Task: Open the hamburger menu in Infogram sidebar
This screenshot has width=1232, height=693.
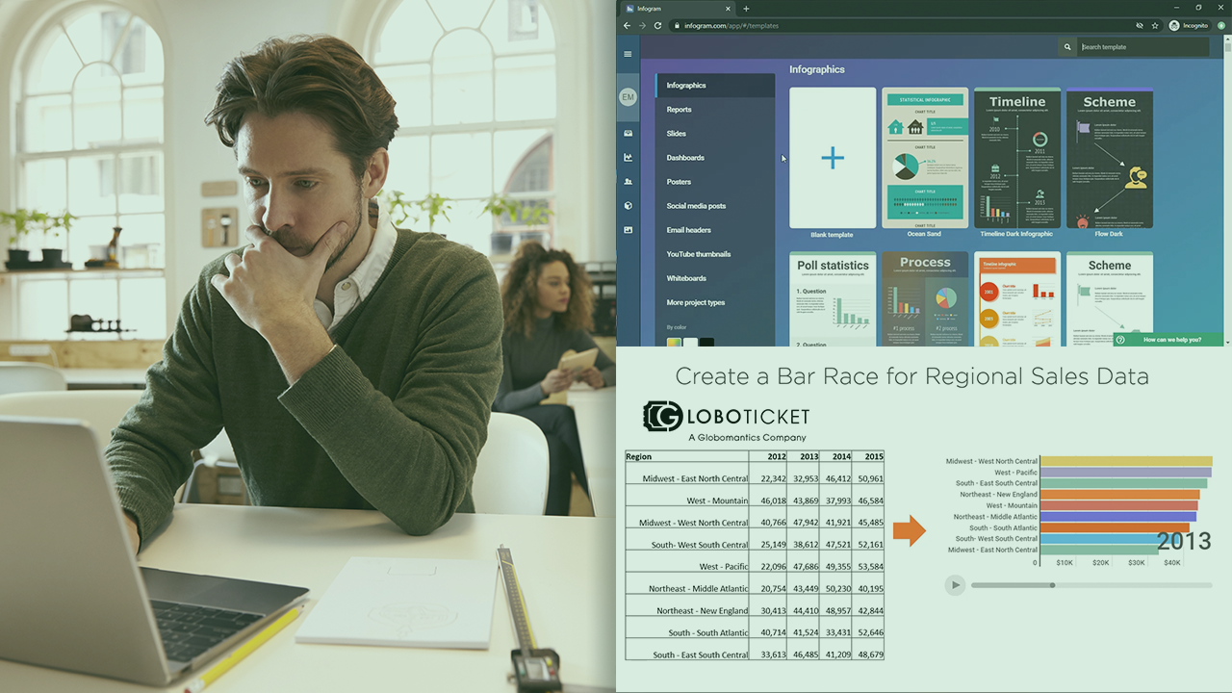Action: [x=628, y=54]
